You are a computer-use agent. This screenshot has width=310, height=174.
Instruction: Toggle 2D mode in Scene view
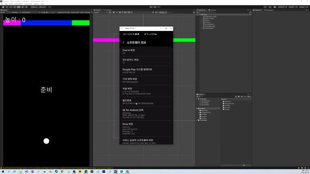[x=110, y=12]
